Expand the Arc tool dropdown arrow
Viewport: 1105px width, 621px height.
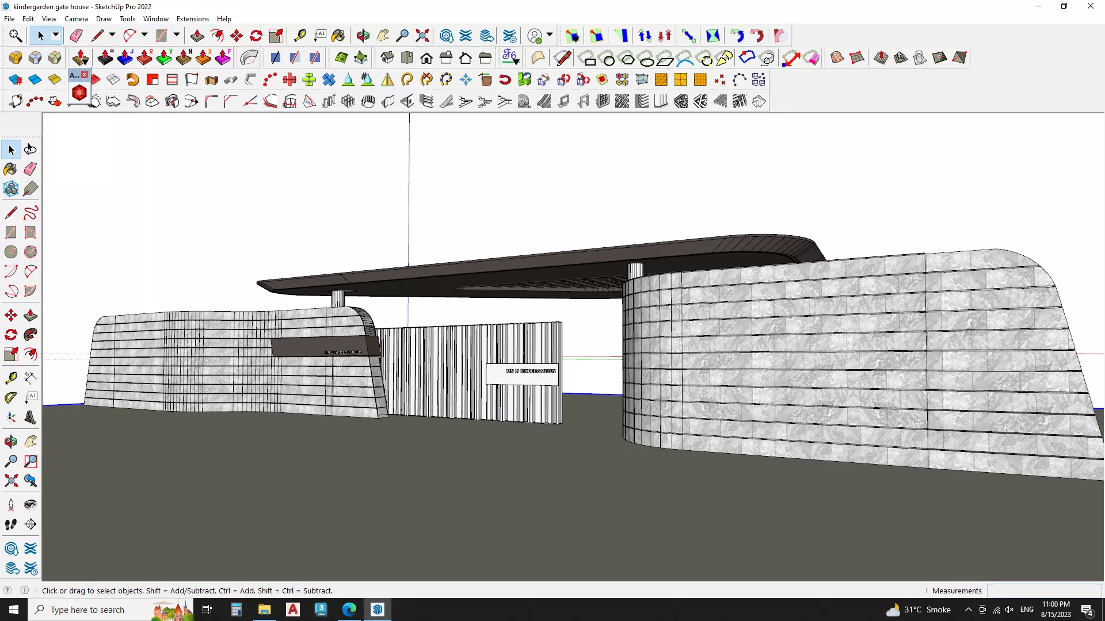[144, 36]
